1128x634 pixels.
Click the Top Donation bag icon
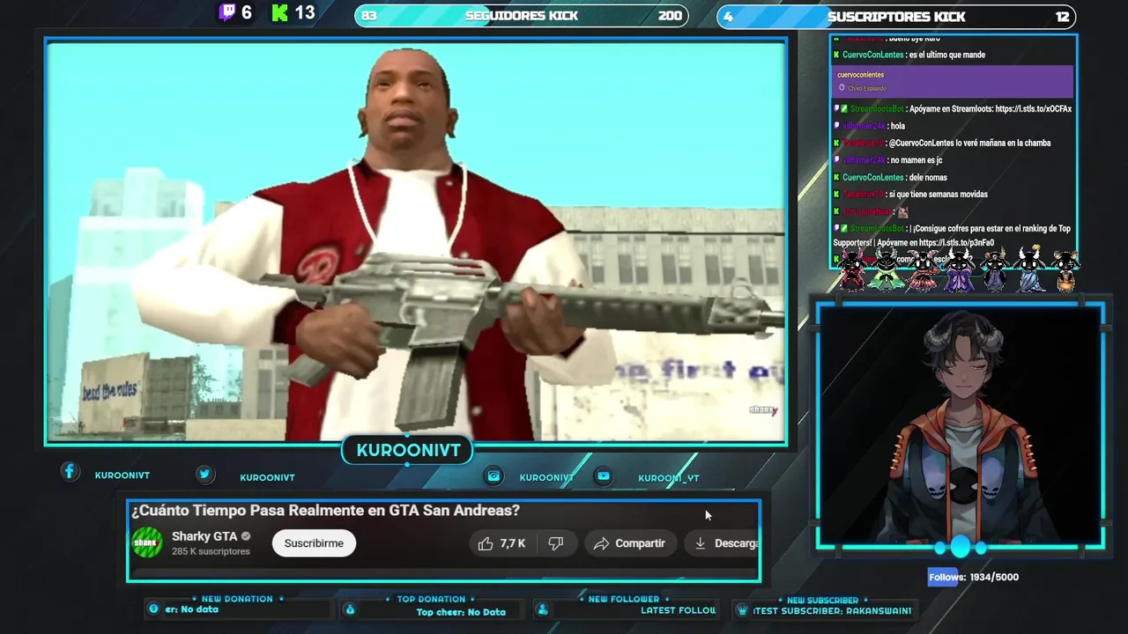coord(350,609)
